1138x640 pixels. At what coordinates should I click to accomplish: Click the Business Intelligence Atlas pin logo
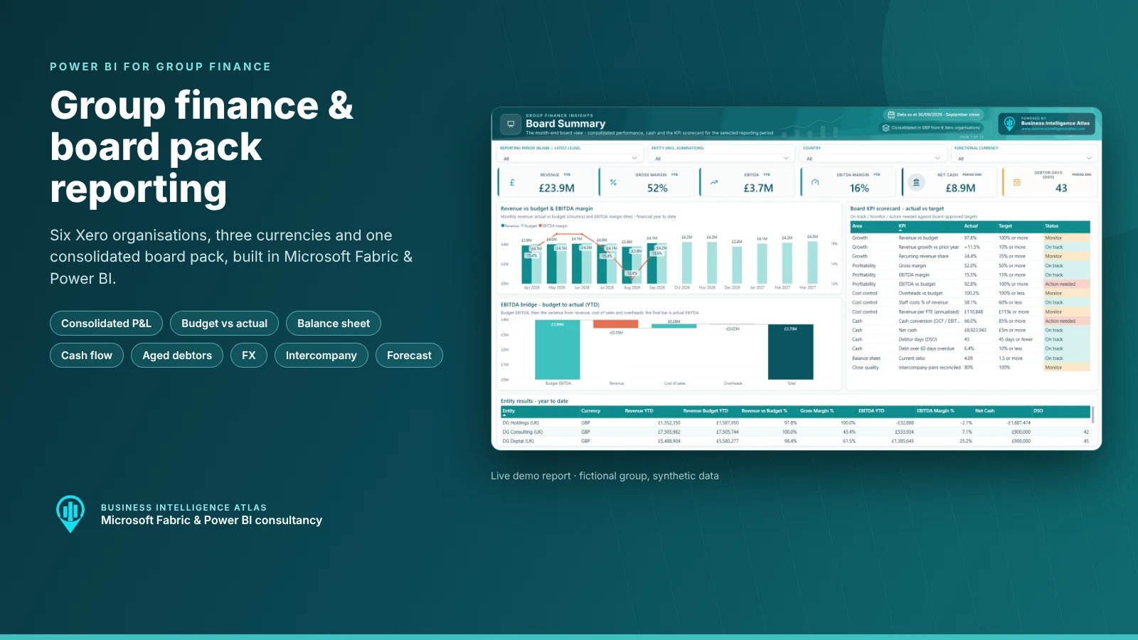point(70,513)
